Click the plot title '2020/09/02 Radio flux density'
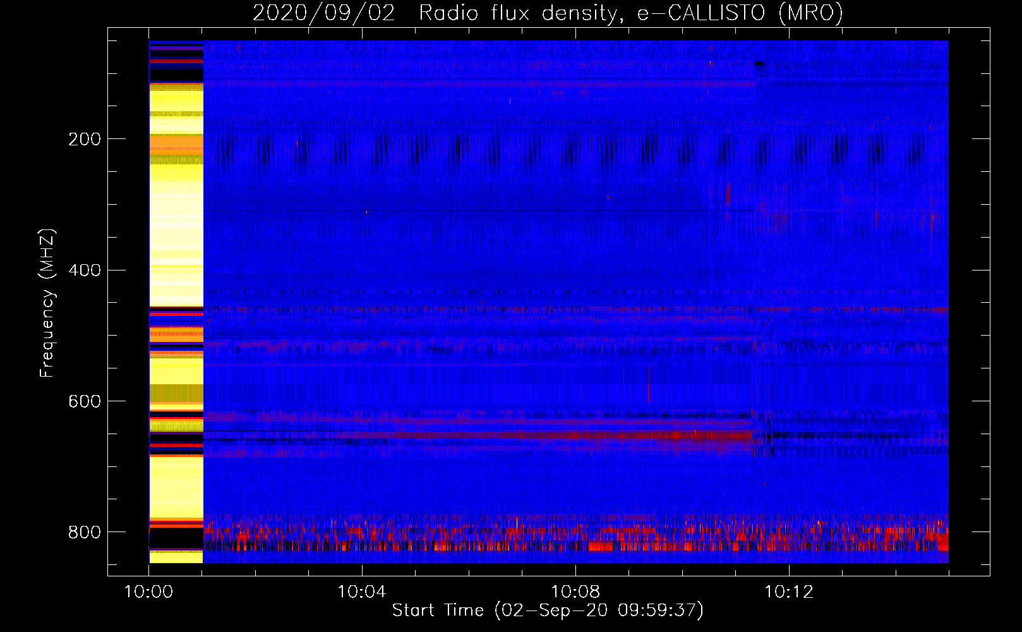 click(548, 13)
